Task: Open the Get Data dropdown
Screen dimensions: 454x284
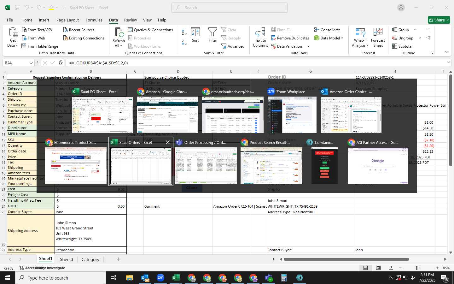Action: point(13,38)
